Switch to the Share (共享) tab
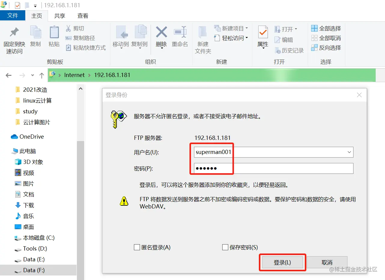Screen dimensions: 385x280 pos(59,16)
